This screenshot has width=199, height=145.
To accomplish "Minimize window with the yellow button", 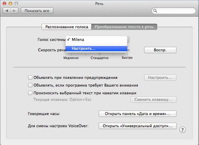I will pos(11,3).
